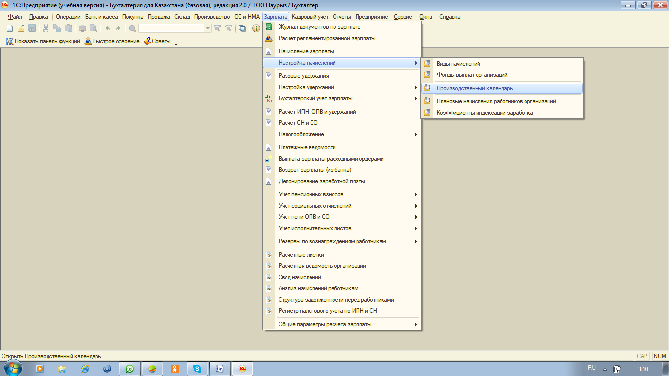Screen dimensions: 669x376
Task: Open Internet Explorer from the taskbar
Action: (x=85, y=369)
